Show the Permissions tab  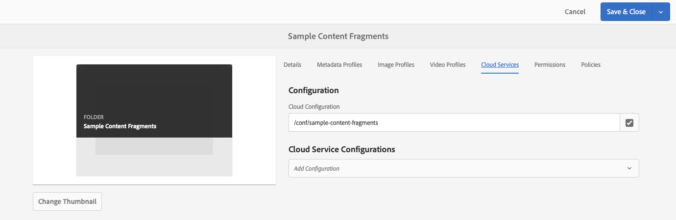550,64
